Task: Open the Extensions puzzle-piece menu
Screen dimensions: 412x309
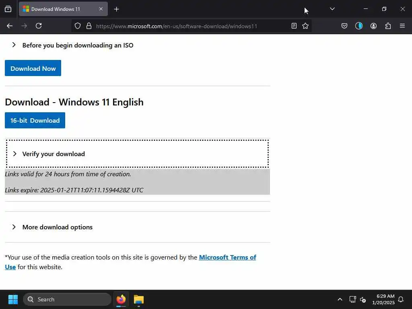Action: coord(388,26)
